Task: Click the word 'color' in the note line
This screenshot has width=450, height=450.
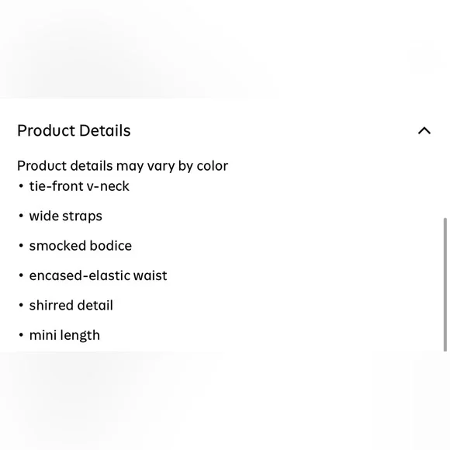Action: pyautogui.click(x=213, y=166)
